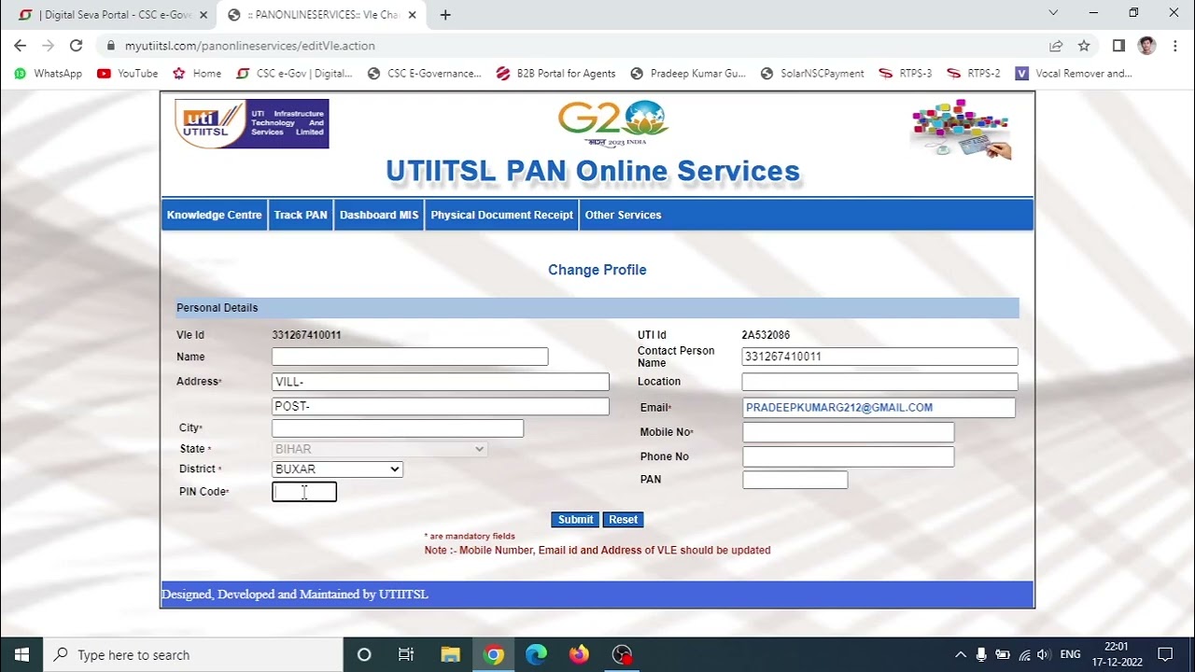Screen dimensions: 1195x672
Task: Open the WhatsApp bookmark
Action: pos(49,73)
